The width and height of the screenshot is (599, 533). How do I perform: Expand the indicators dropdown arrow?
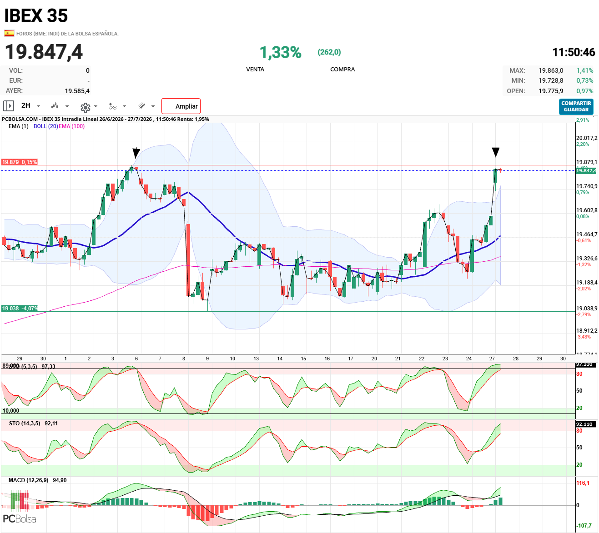click(x=124, y=106)
